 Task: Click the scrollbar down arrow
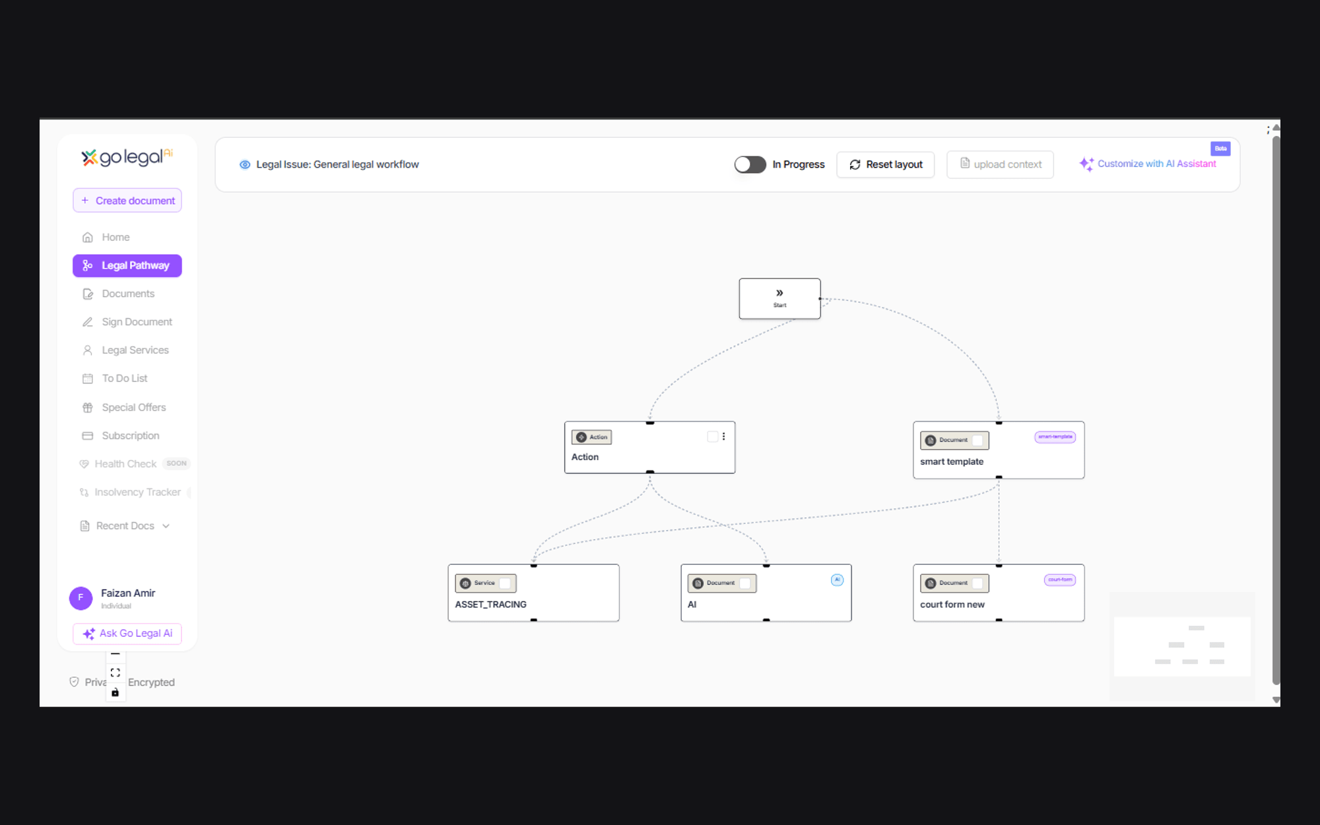click(x=1276, y=700)
